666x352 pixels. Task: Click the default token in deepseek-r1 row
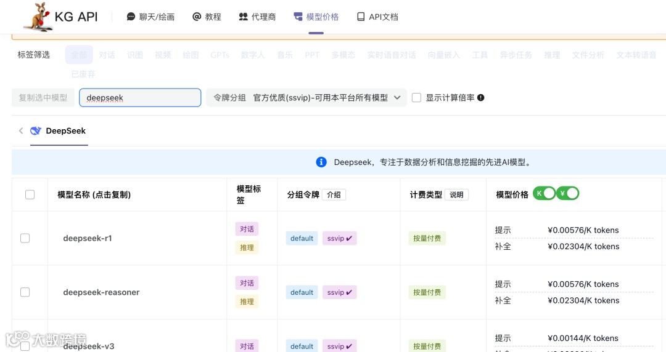click(x=302, y=238)
